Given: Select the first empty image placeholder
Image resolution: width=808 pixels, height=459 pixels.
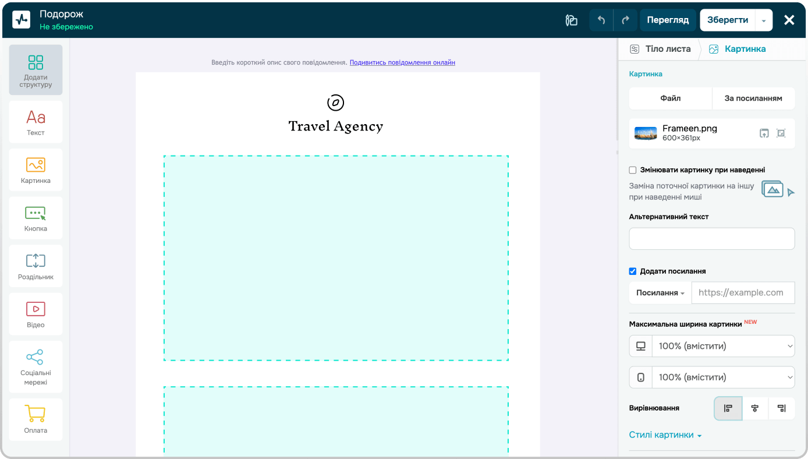Looking at the screenshot, I should coord(336,258).
